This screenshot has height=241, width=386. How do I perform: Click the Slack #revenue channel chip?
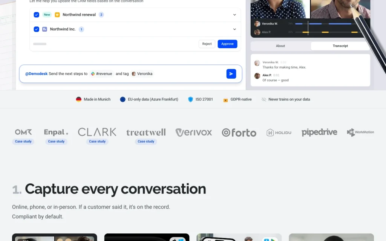pyautogui.click(x=101, y=74)
